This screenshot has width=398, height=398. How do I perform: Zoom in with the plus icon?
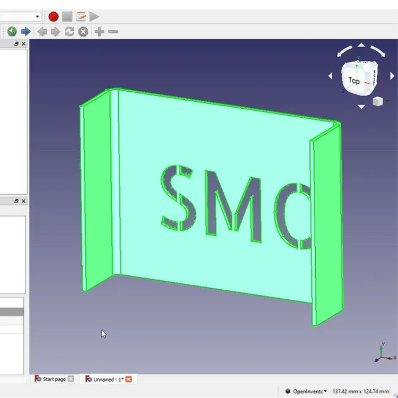(99, 32)
